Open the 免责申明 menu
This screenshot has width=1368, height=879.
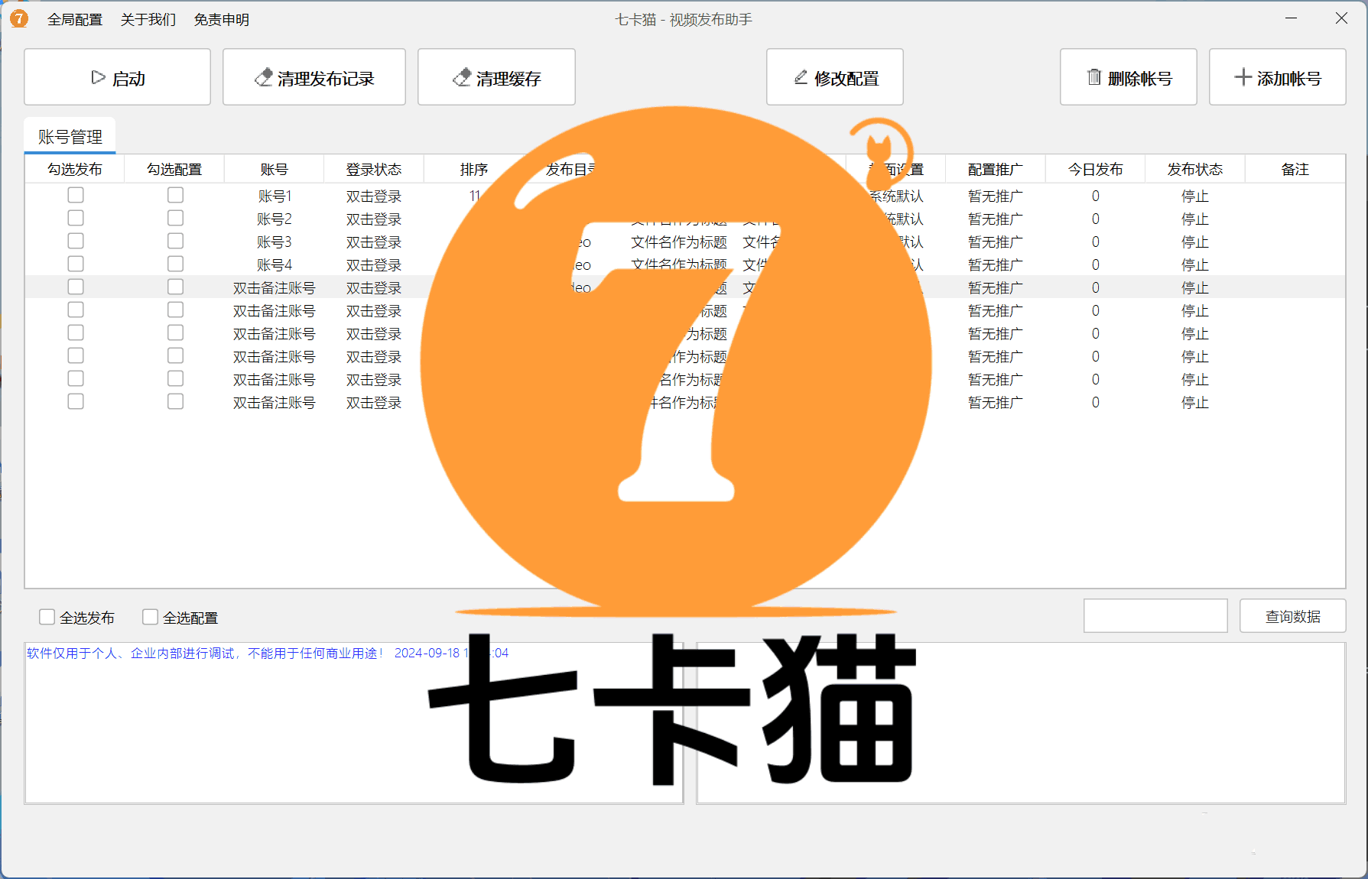[x=222, y=20]
